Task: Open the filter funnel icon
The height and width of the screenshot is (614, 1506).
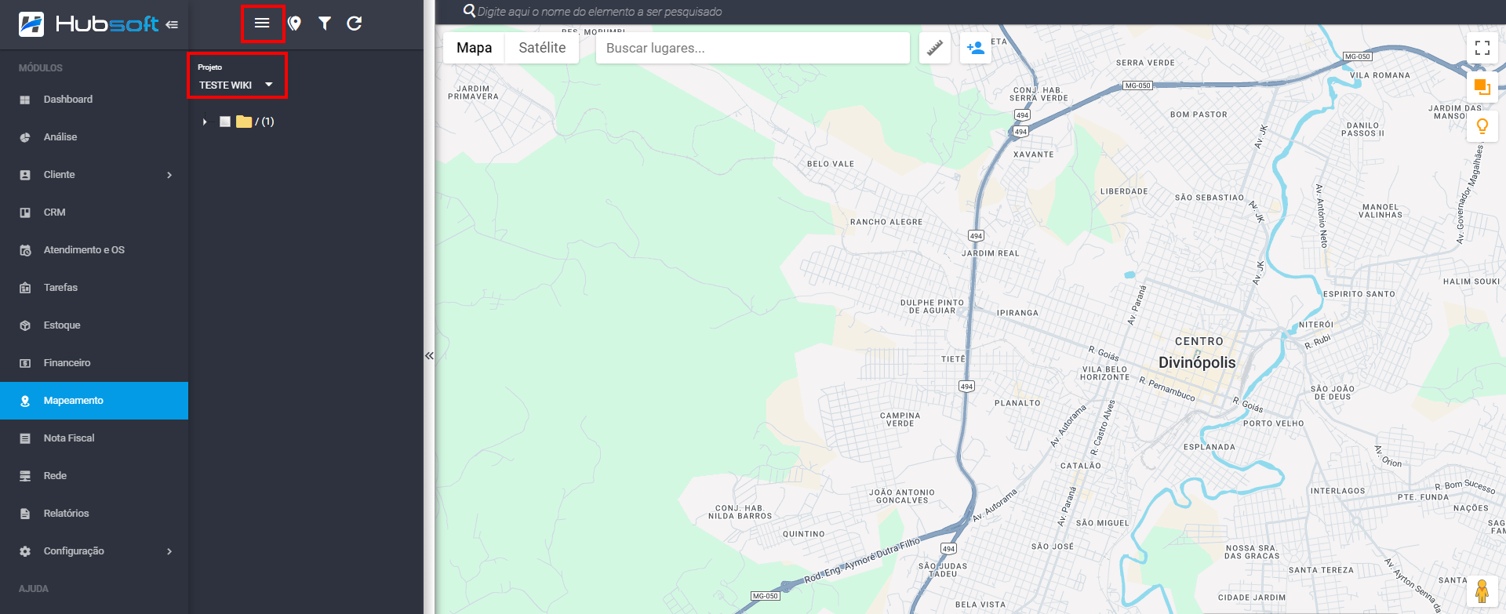Action: pos(325,24)
